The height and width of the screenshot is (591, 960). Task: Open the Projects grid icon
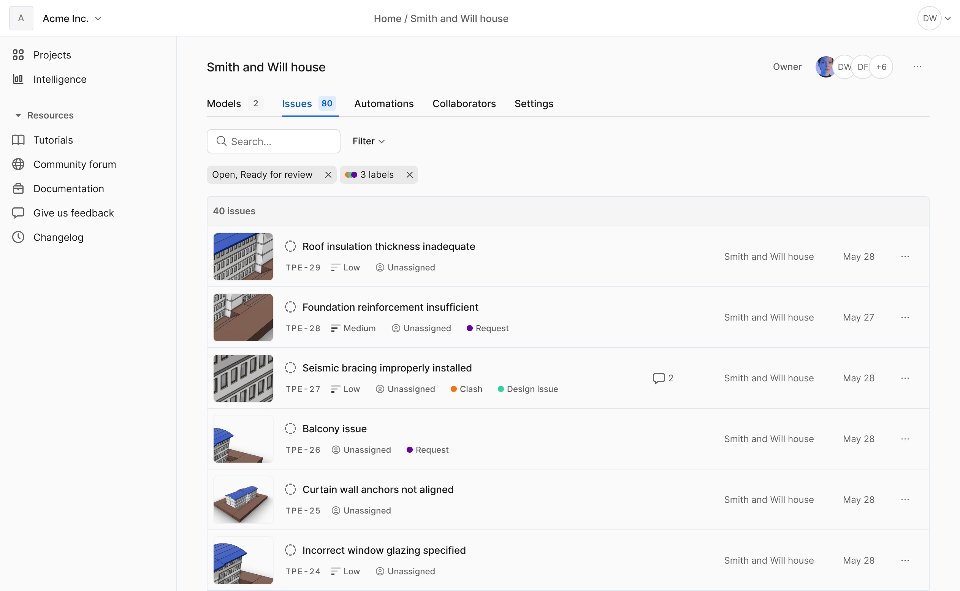(18, 55)
